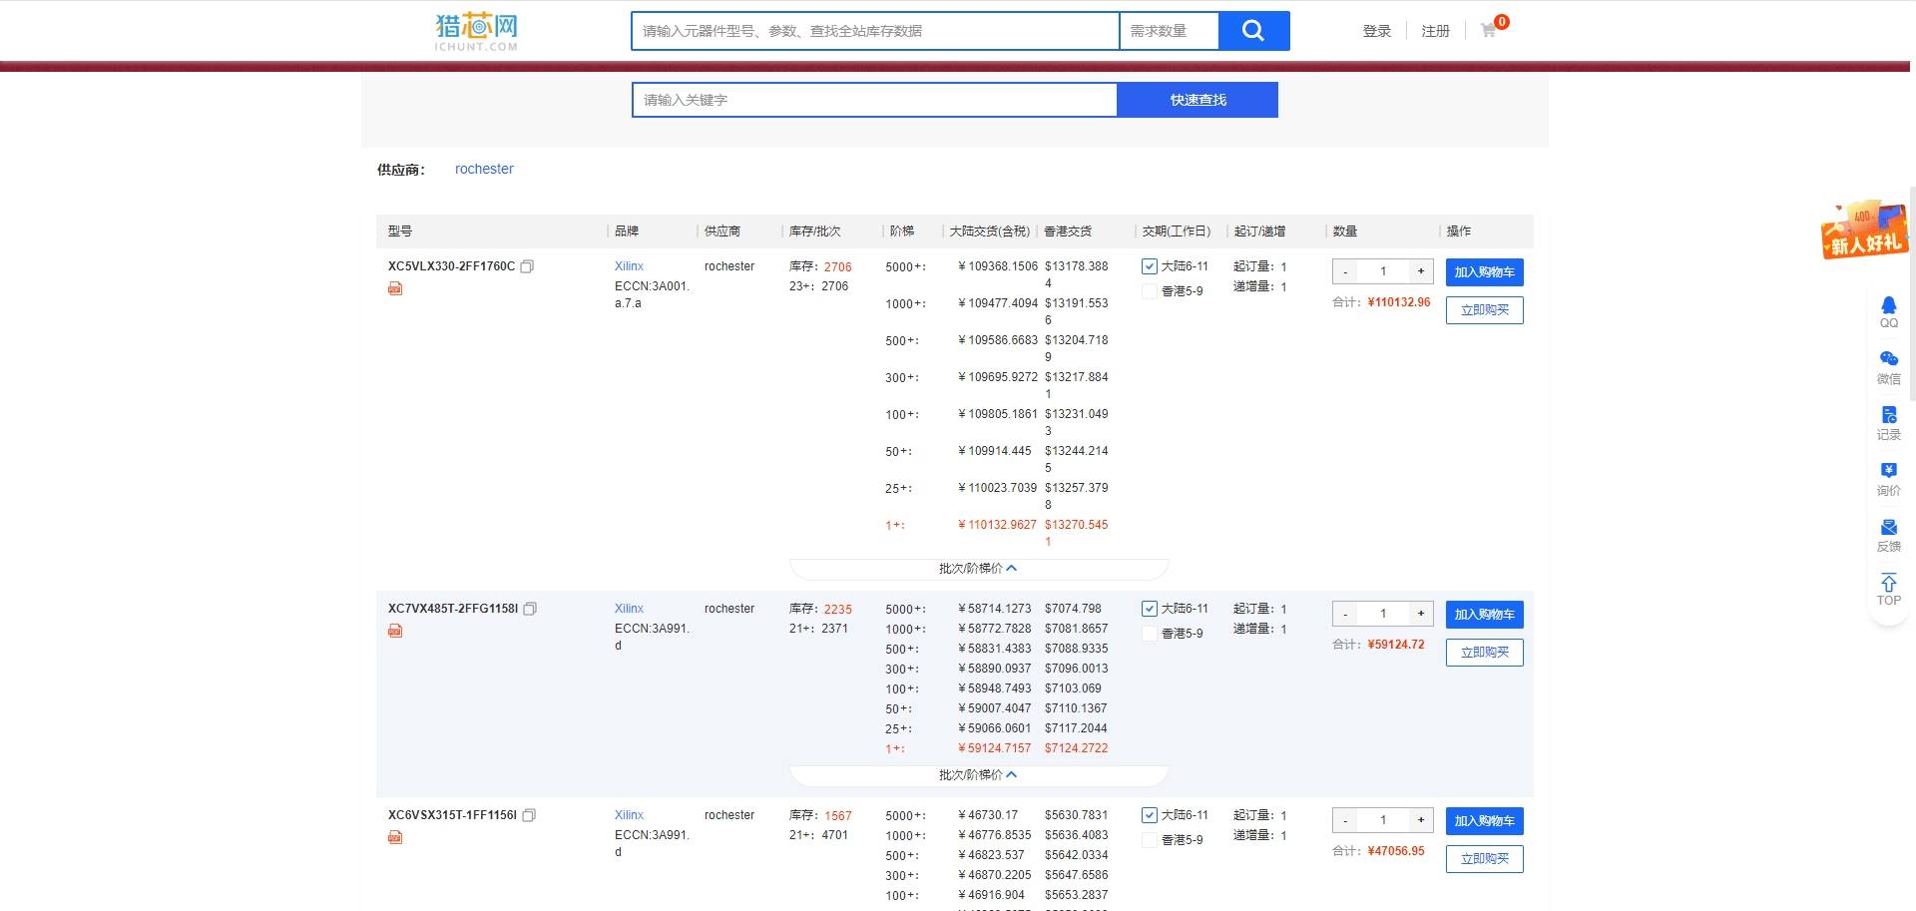Click the ICHUNT.COM site logo
Image resolution: width=1916 pixels, height=911 pixels.
pyautogui.click(x=476, y=31)
